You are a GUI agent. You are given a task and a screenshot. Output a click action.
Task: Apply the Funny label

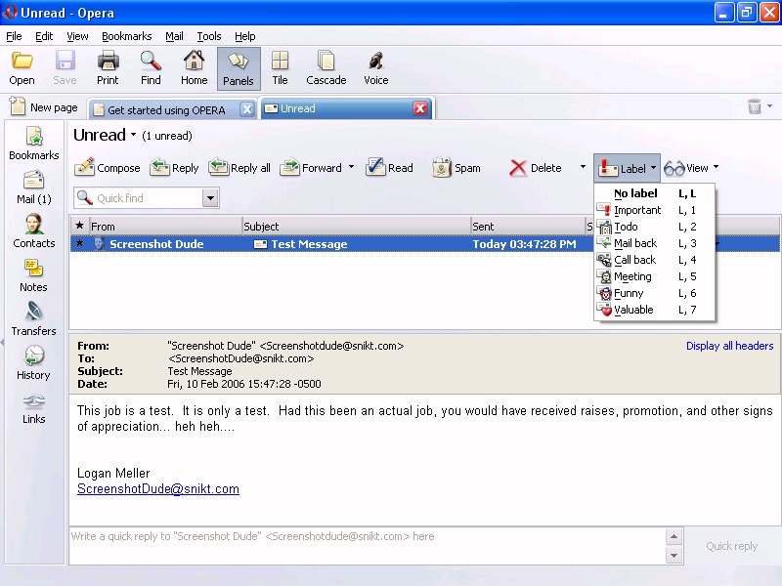(654, 293)
